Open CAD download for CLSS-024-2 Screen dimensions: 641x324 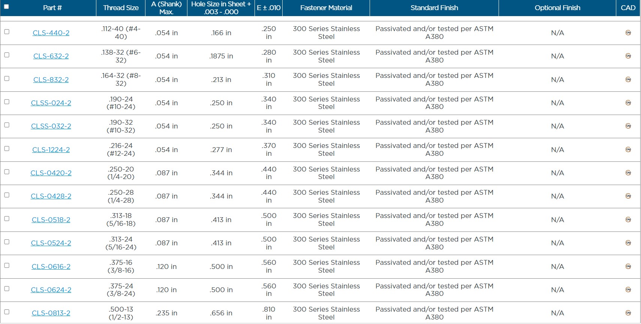[x=628, y=103]
